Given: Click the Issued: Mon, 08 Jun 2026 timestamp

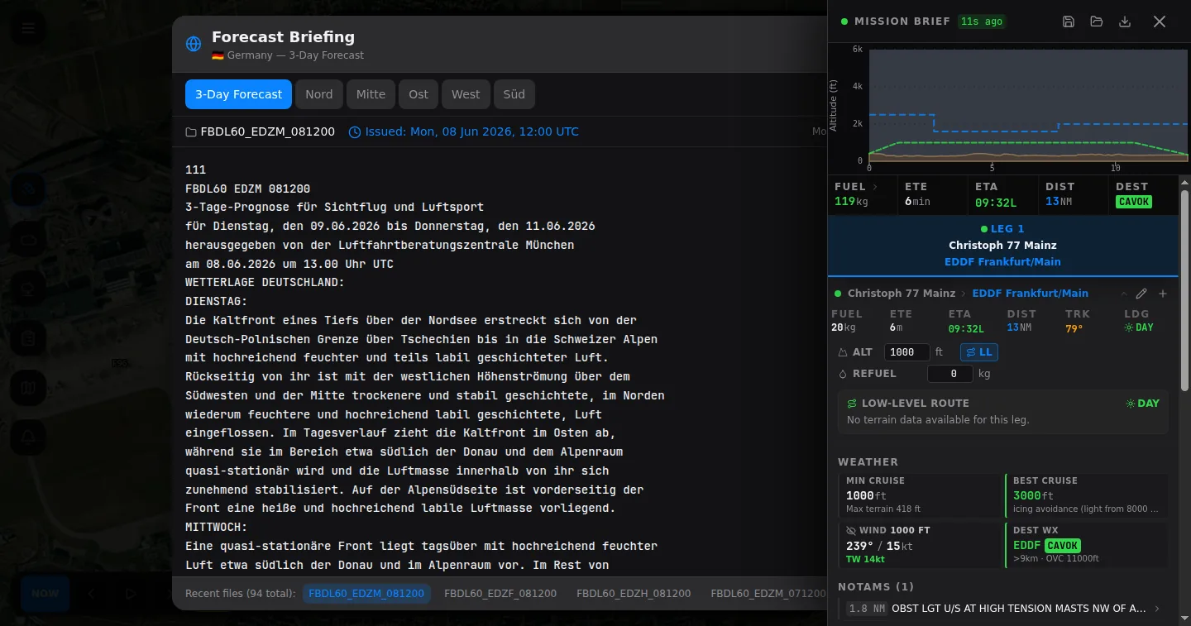Looking at the screenshot, I should (x=471, y=132).
